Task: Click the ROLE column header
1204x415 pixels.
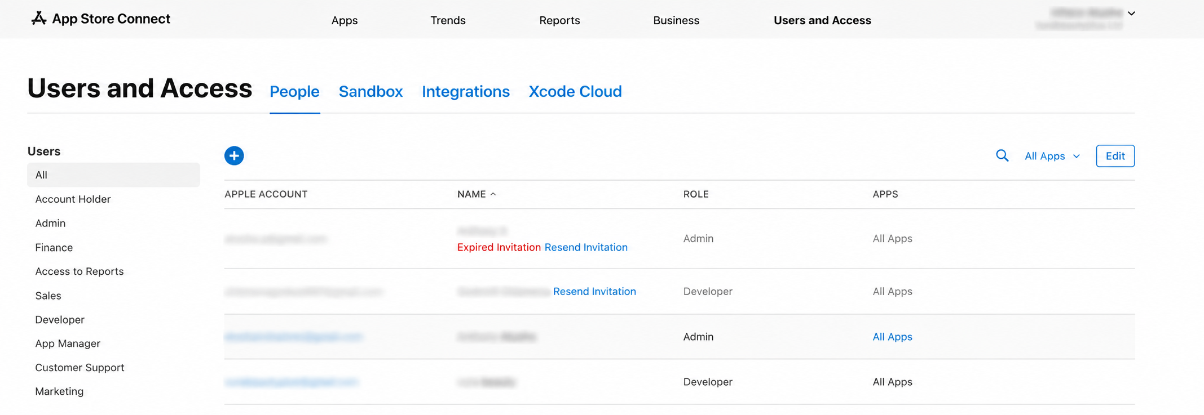Action: click(x=696, y=194)
